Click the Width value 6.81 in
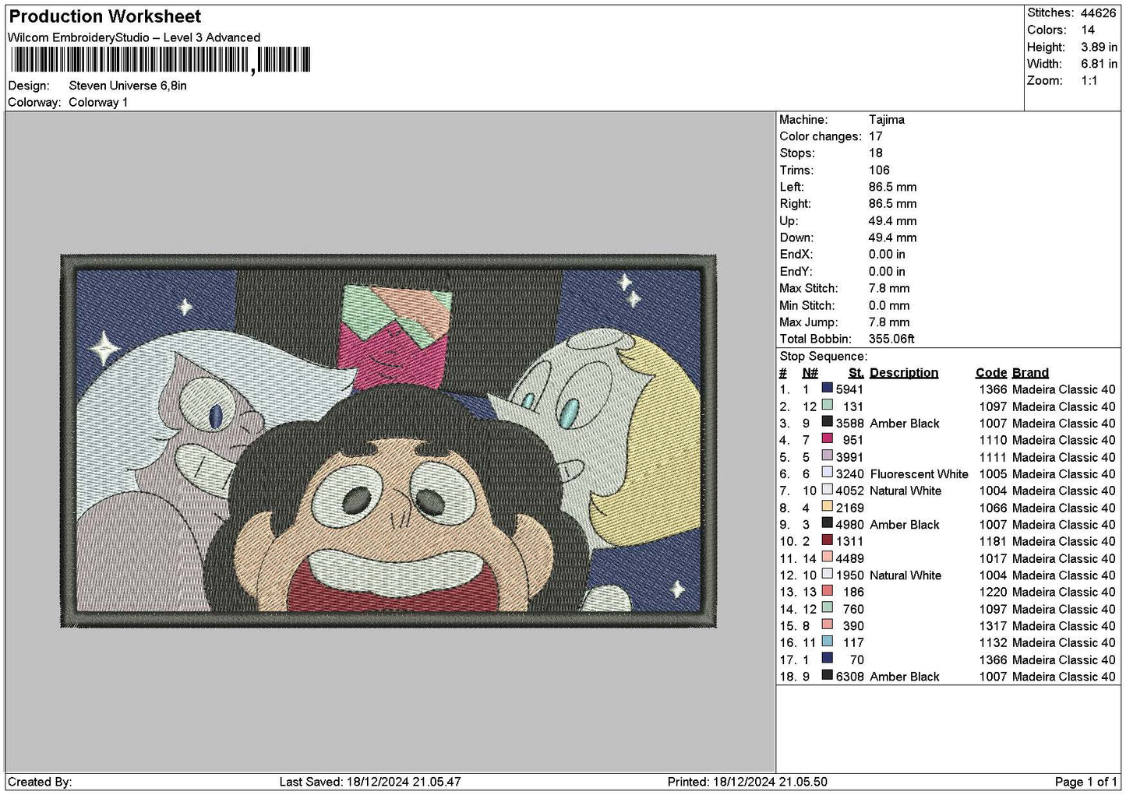1126x795 pixels. [x=1099, y=64]
